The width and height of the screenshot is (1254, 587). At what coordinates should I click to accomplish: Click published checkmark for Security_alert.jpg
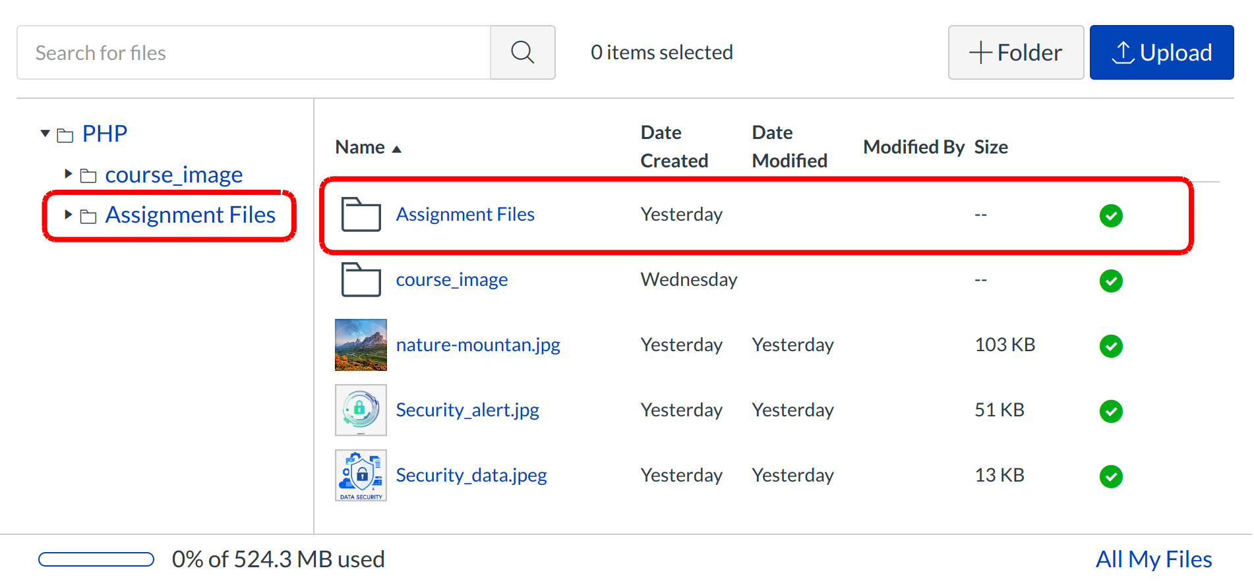click(x=1110, y=411)
